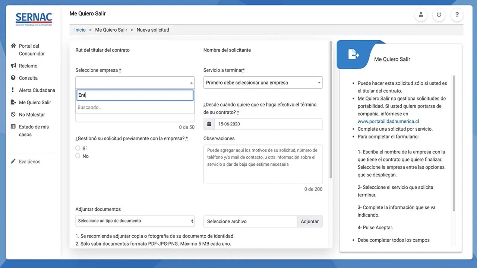Click the Inicio breadcrumb link
477x268 pixels.
pos(80,30)
